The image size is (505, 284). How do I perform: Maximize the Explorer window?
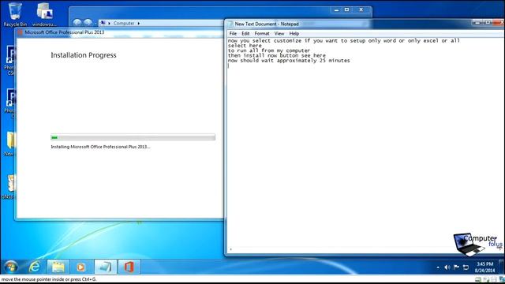click(x=347, y=10)
